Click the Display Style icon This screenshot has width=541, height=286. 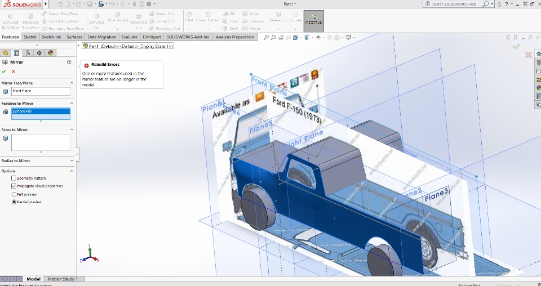coord(307,37)
